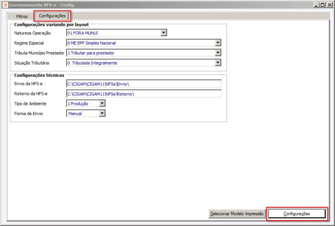Screen dimensions: 335x226
Task: Click the '1 Produção' combo value
Action: 78,103
